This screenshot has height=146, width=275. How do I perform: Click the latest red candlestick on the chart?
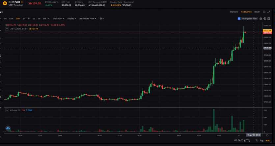click(245, 32)
